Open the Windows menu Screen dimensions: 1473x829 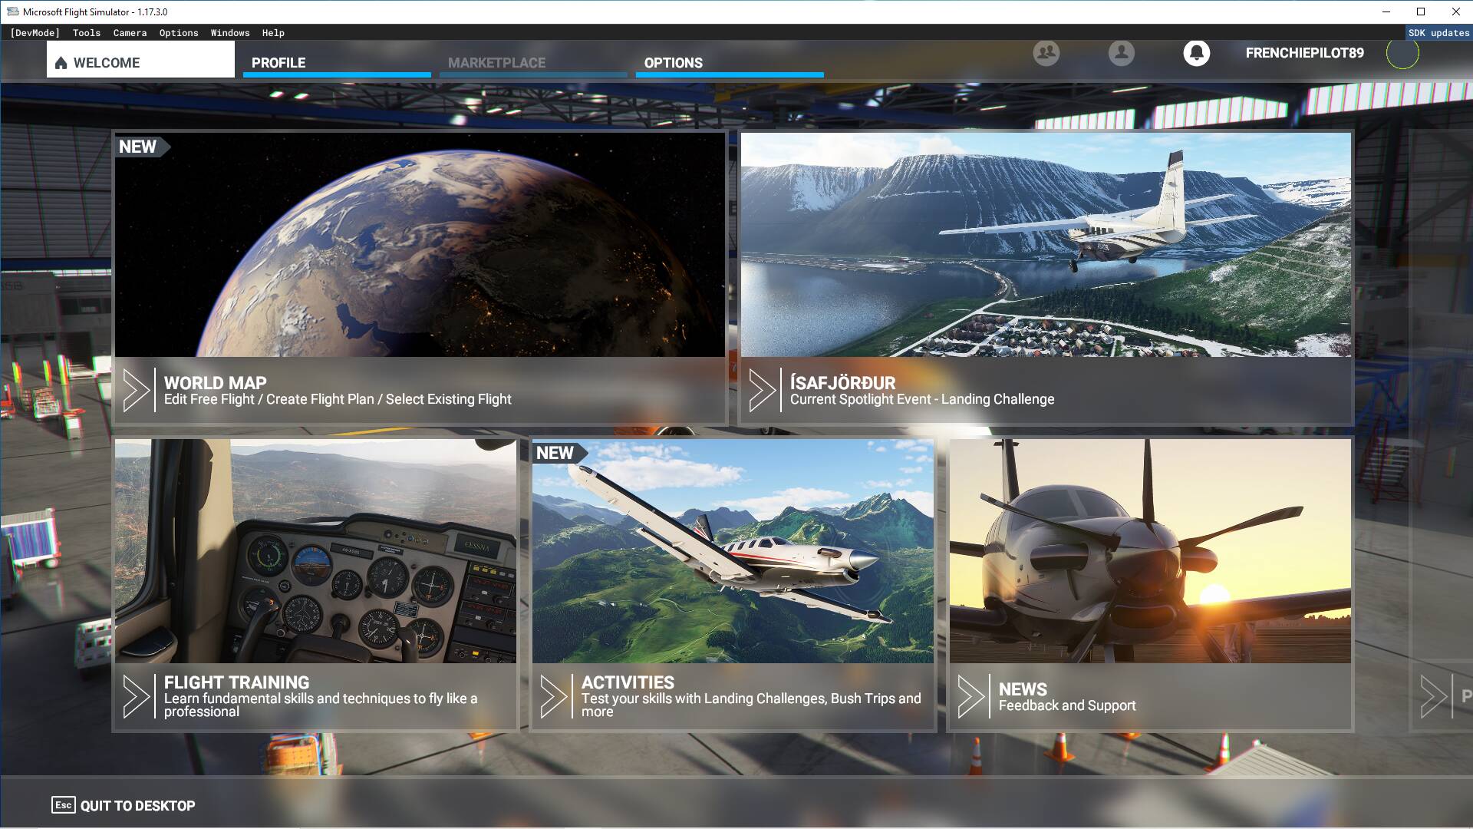[x=229, y=32]
